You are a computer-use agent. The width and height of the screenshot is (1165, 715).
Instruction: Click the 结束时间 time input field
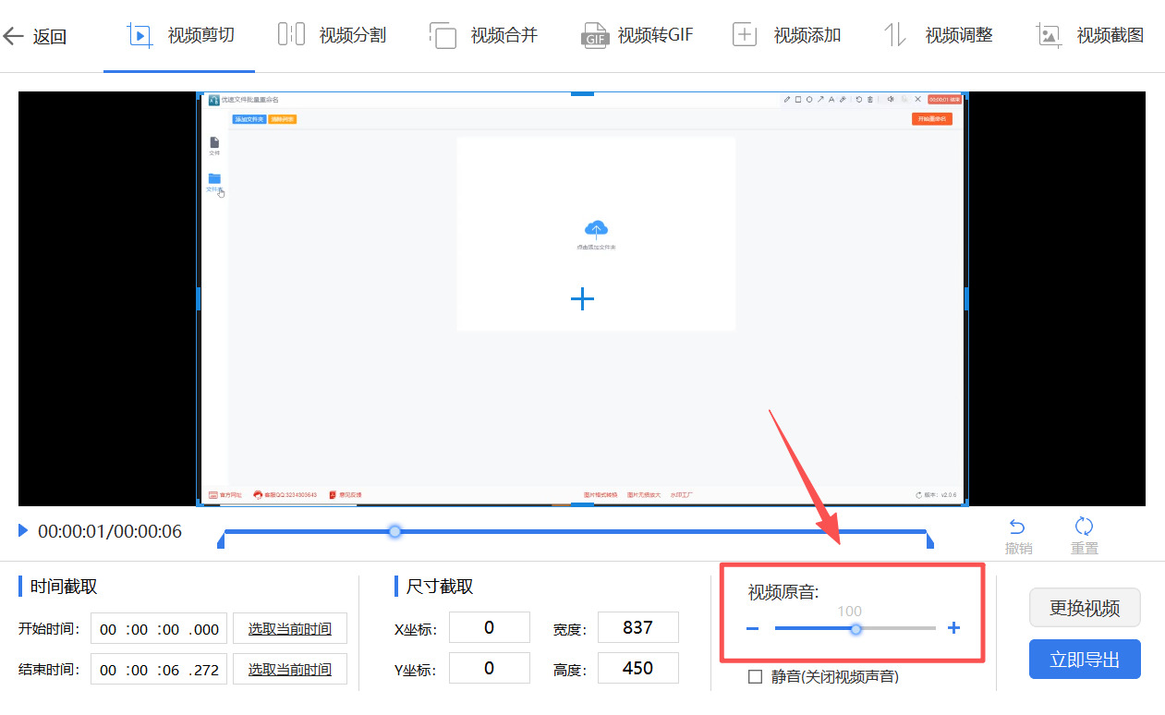[x=159, y=669]
